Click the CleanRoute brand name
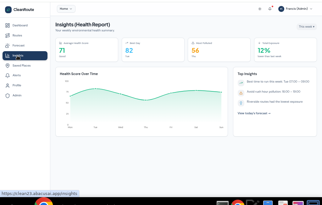Screen dimensions: 322x205 coord(24,10)
